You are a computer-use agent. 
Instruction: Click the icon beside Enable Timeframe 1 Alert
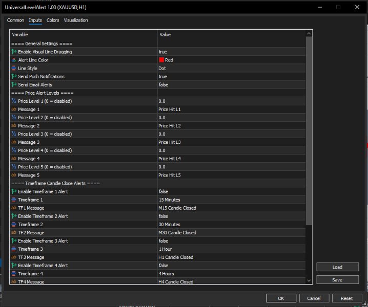(x=14, y=191)
